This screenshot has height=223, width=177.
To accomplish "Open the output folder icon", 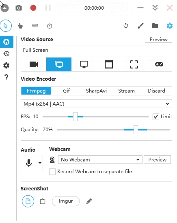I will coord(155,26).
